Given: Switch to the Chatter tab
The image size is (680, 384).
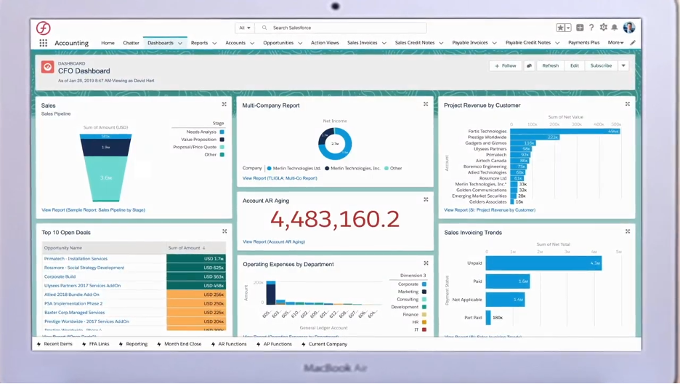Looking at the screenshot, I should [x=131, y=43].
